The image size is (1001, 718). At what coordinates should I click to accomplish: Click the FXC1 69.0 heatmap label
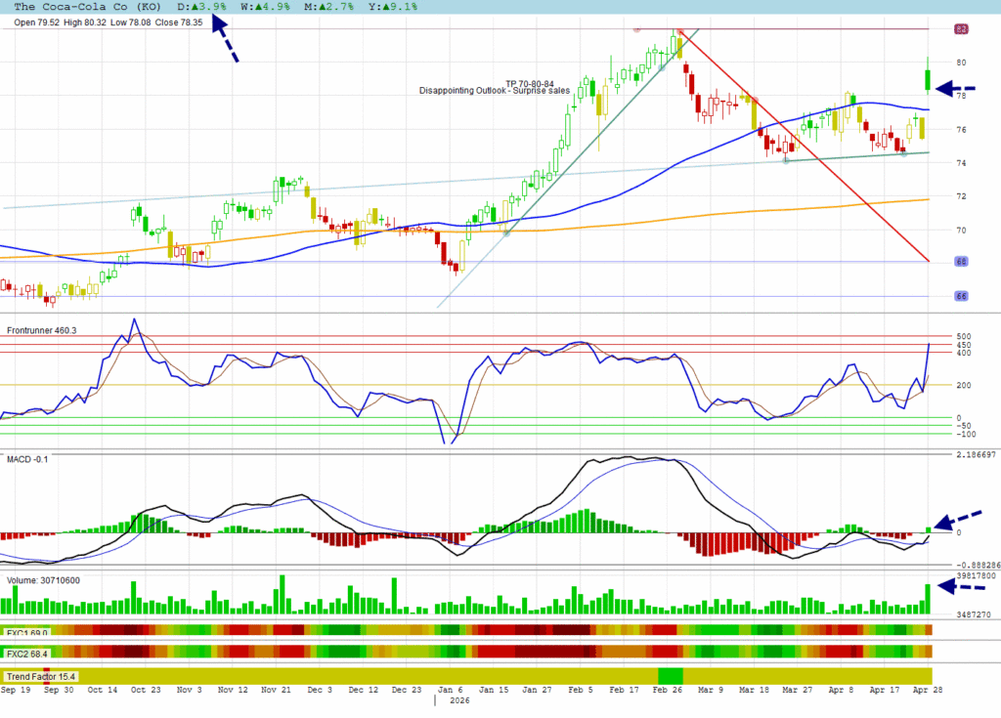pos(27,632)
